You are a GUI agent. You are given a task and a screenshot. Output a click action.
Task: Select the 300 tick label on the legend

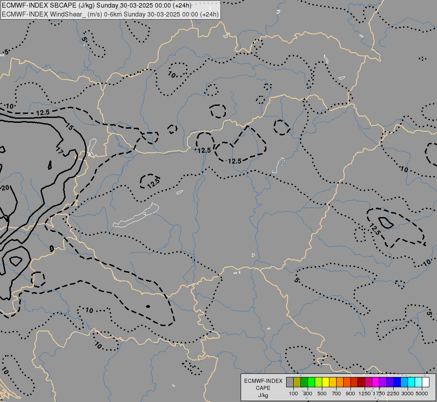click(x=308, y=394)
